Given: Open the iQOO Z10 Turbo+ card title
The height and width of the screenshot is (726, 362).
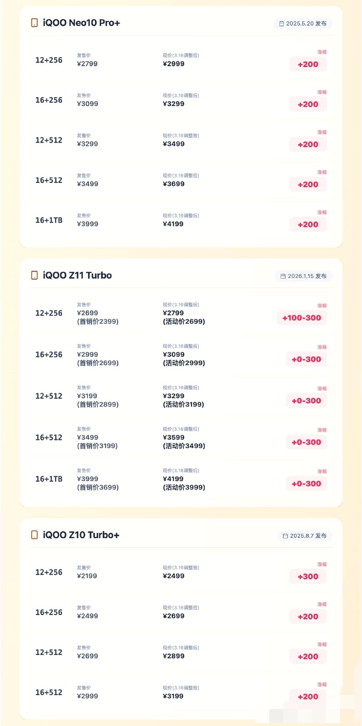Looking at the screenshot, I should (81, 535).
